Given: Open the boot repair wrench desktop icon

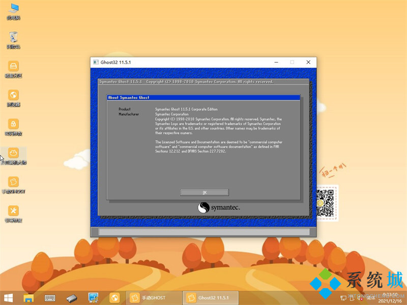Looking at the screenshot, I should [14, 214].
